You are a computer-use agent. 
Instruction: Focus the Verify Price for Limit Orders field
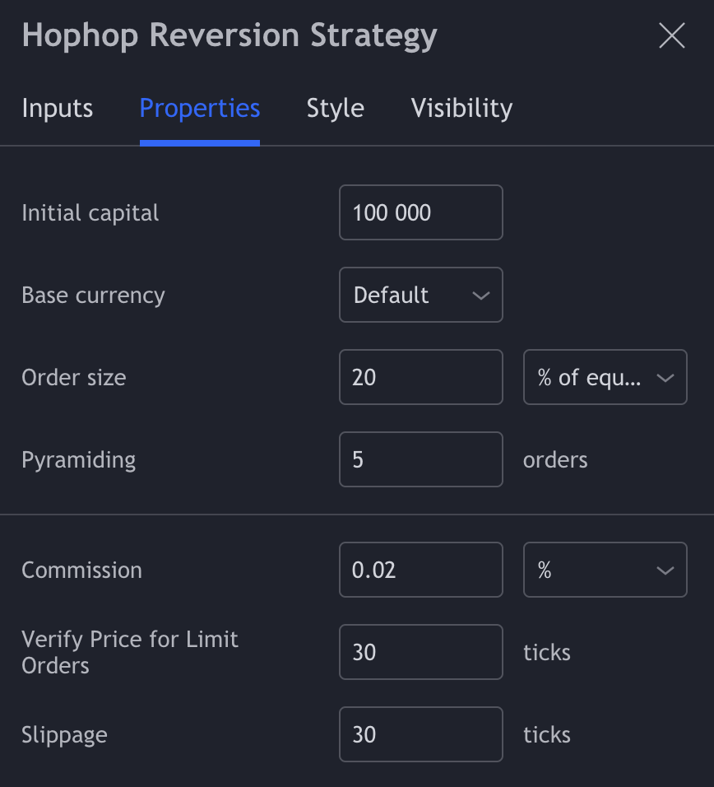(420, 652)
